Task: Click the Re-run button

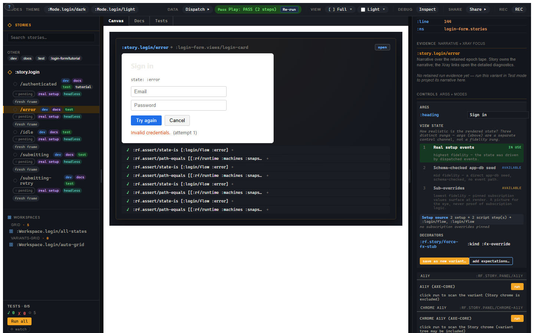Action: (x=289, y=10)
